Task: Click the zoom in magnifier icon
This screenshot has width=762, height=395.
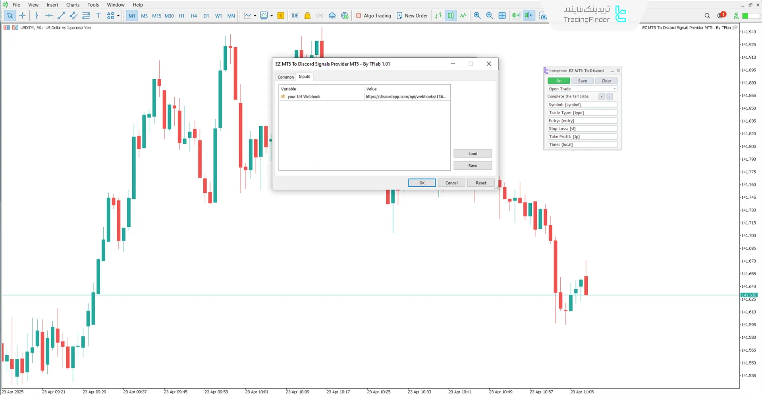Action: click(477, 15)
